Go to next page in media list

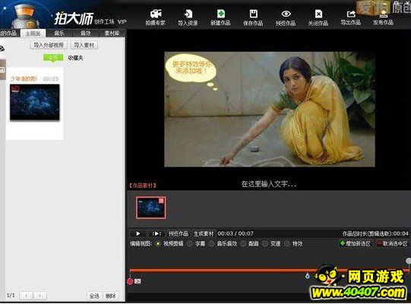click(x=40, y=296)
